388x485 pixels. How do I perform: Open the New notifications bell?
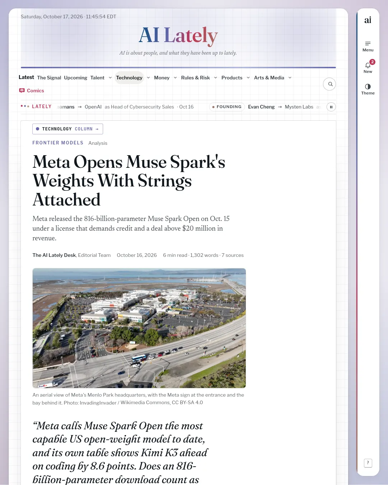368,67
